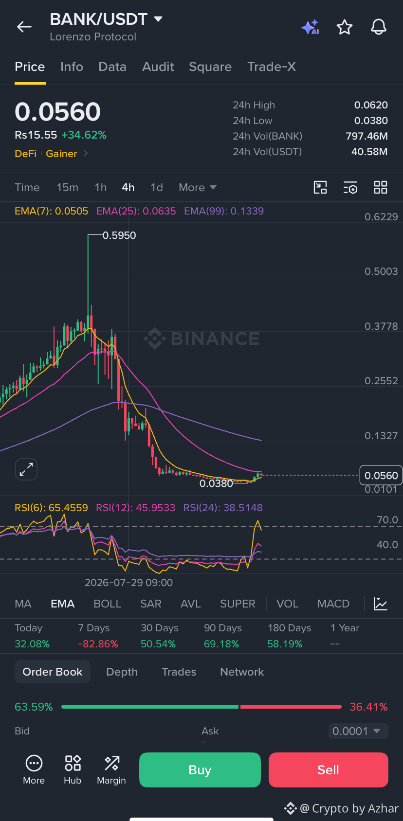Image resolution: width=403 pixels, height=821 pixels.
Task: Open chart drawing tools icon
Action: point(320,187)
